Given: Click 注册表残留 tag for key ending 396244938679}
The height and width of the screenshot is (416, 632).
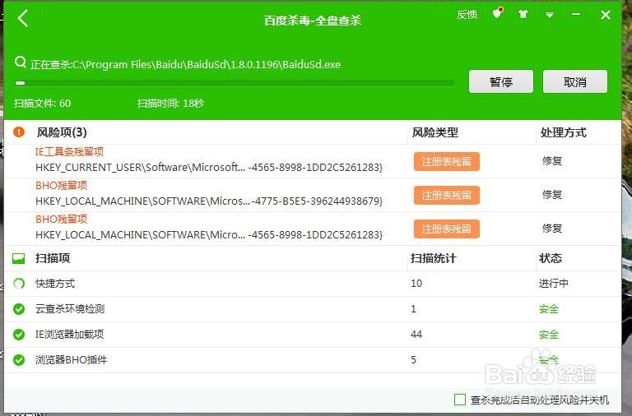Looking at the screenshot, I should point(447,196).
